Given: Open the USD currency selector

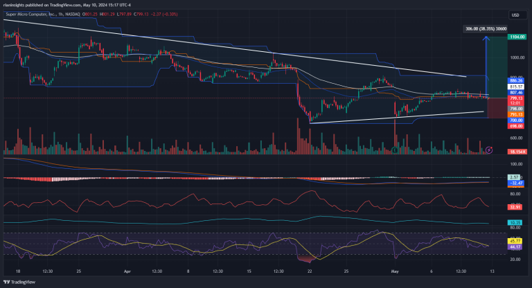Looking at the screenshot, I should pos(515,15).
